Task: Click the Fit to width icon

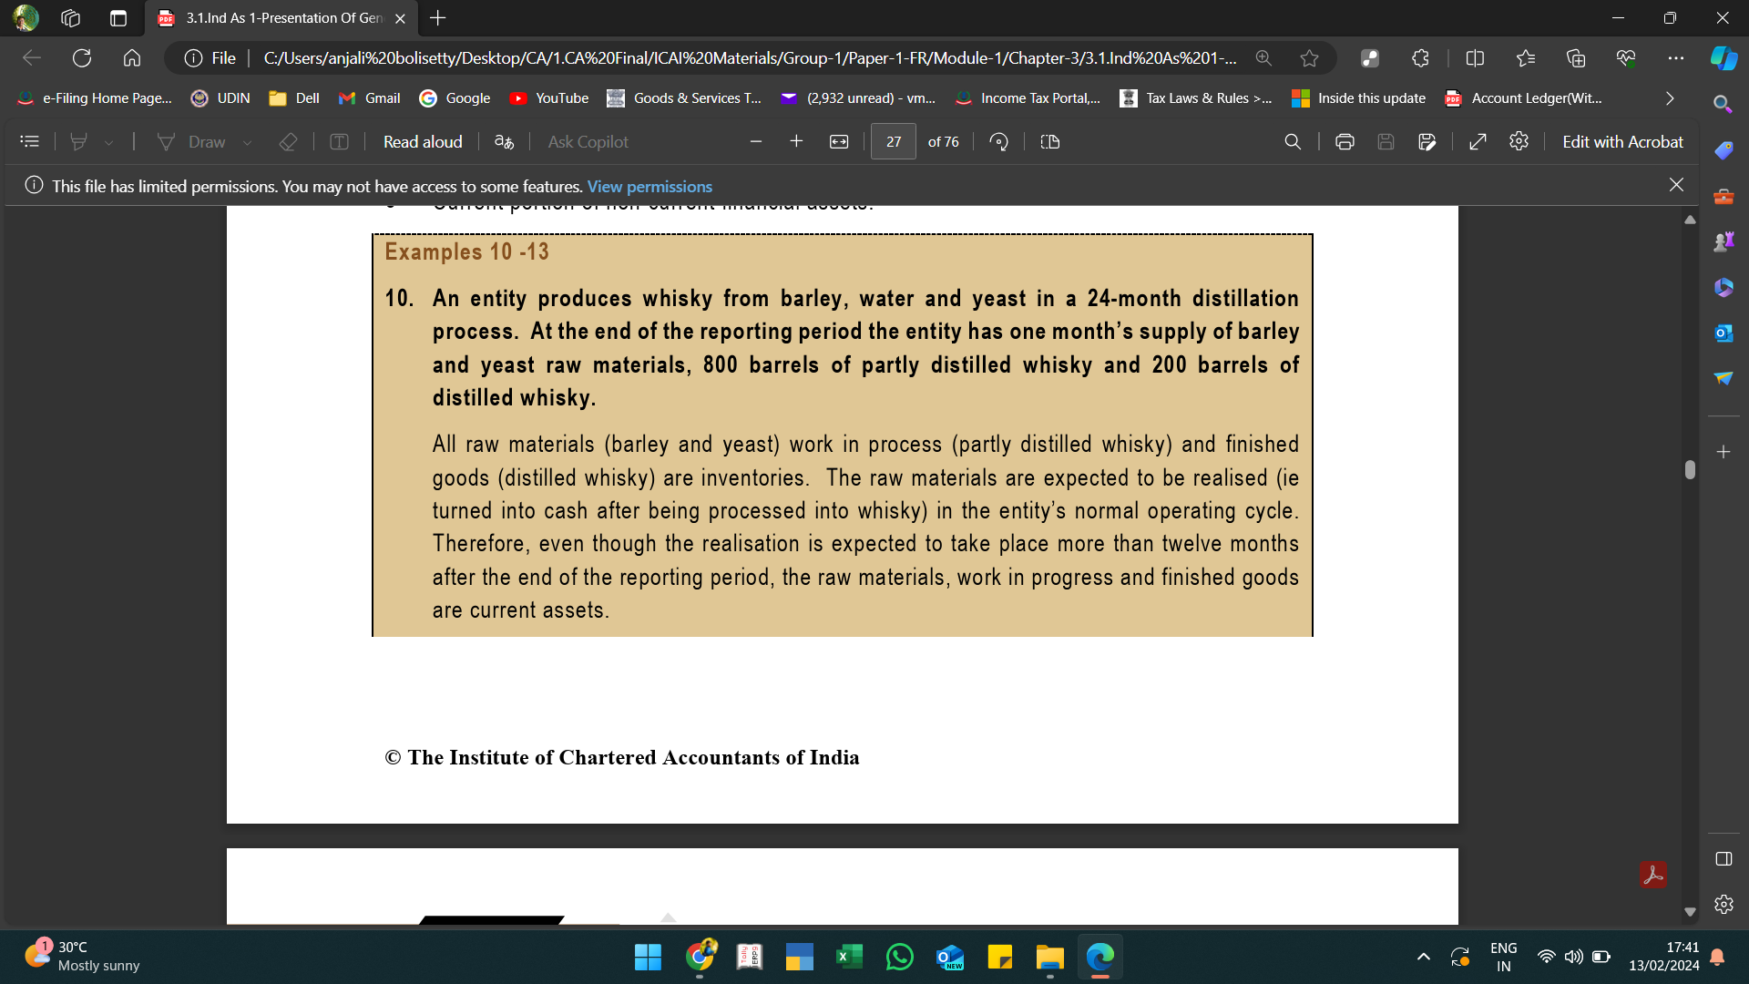Action: (839, 142)
